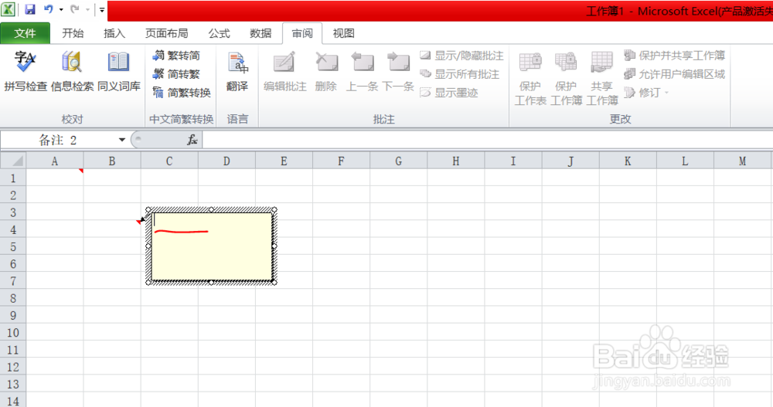Image resolution: width=773 pixels, height=407 pixels.
Task: Click the Excel application icon in title bar
Action: pyautogui.click(x=8, y=8)
